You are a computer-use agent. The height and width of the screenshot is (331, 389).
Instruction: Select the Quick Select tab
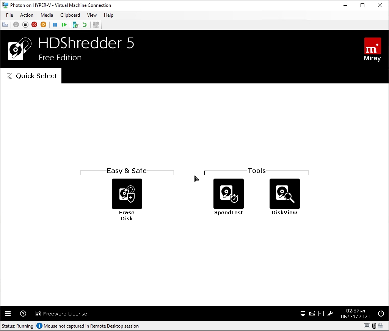(x=31, y=76)
